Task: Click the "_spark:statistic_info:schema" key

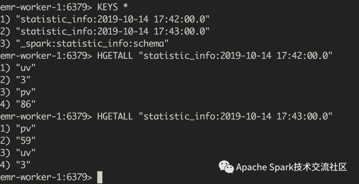Action: coord(92,44)
